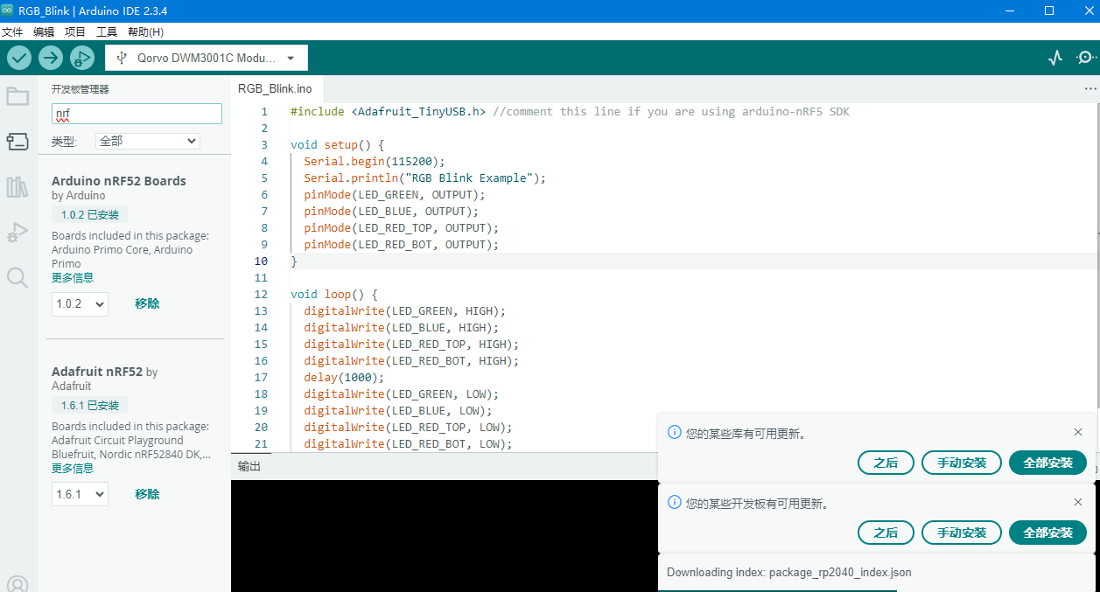Click the #include Adafruit_TinyUSB.h code line

coord(570,112)
